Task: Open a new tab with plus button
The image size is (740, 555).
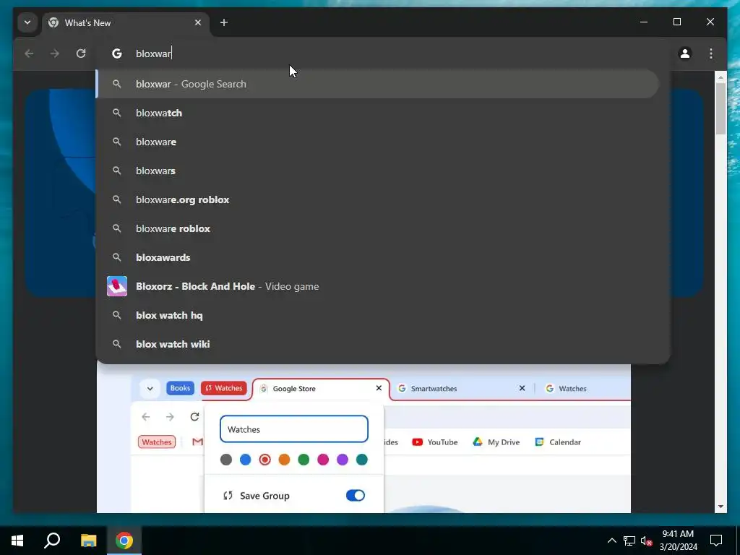Action: [224, 22]
